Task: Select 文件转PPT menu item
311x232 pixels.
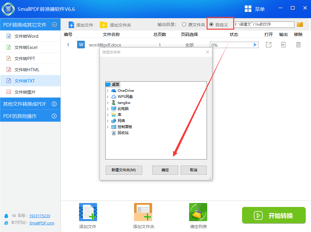Action: [30, 58]
